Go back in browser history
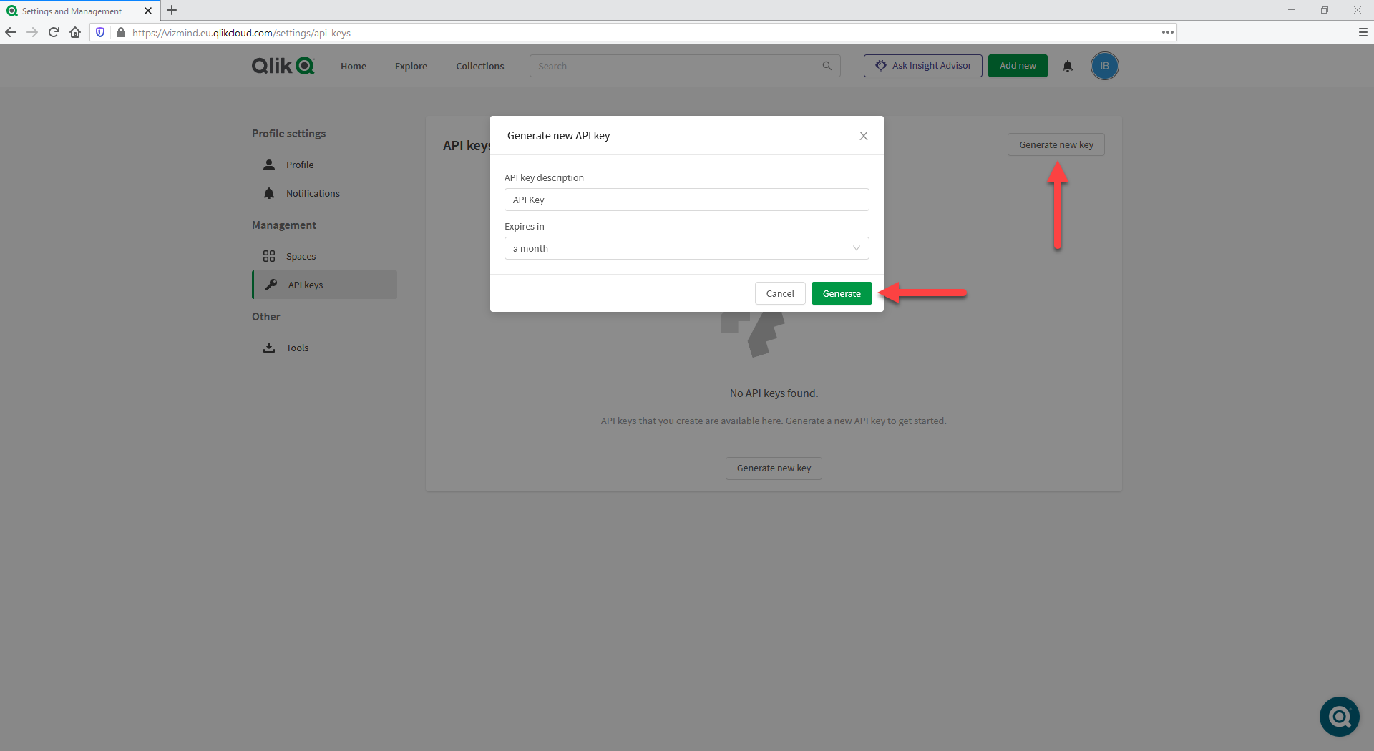The image size is (1374, 751). pyautogui.click(x=11, y=32)
